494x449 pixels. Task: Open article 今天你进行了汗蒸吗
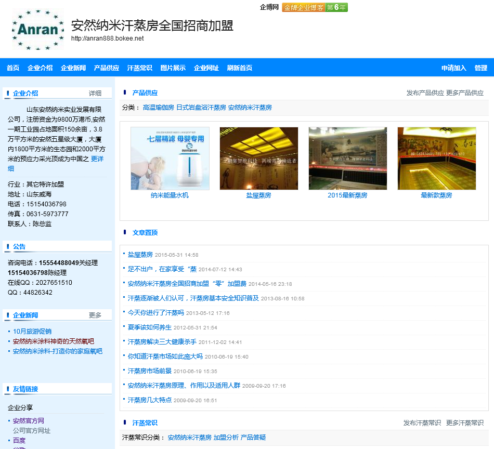pyautogui.click(x=155, y=313)
